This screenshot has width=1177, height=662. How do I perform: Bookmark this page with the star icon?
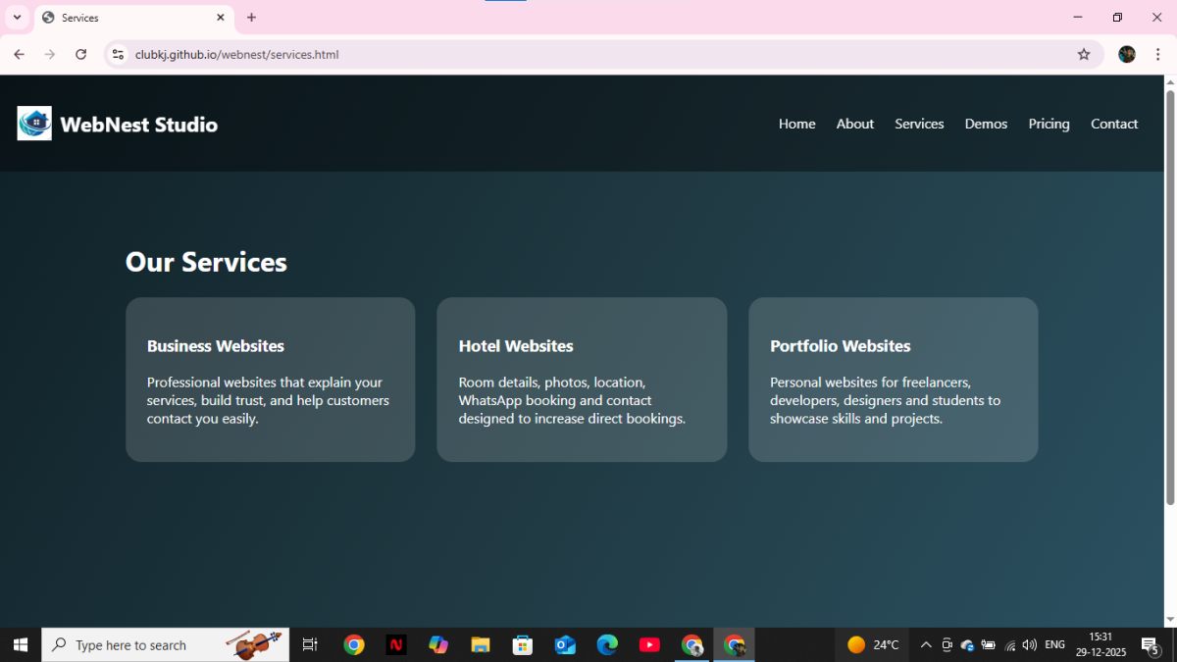tap(1084, 55)
